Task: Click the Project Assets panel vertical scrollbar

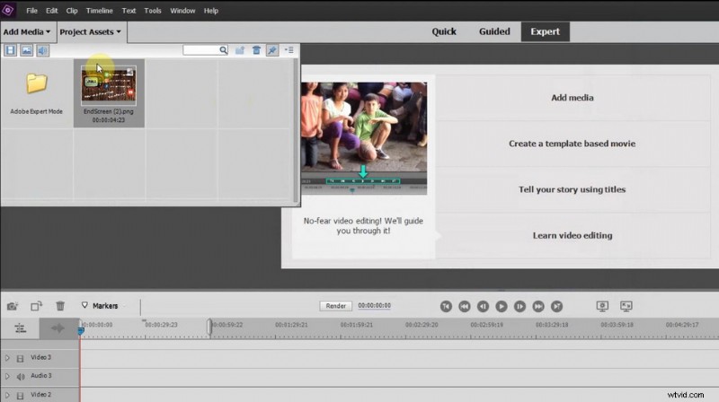Action: tap(296, 130)
